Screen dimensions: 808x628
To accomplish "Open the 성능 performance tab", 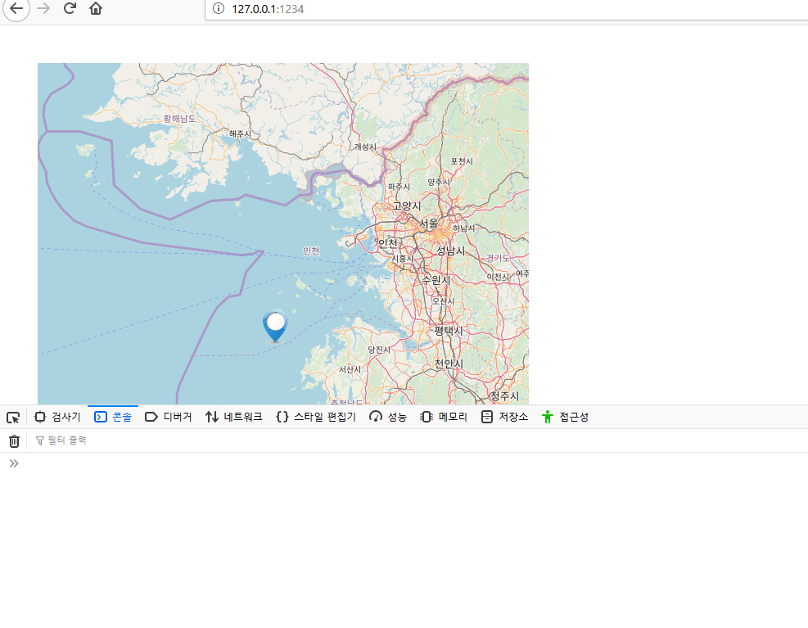I will [388, 417].
